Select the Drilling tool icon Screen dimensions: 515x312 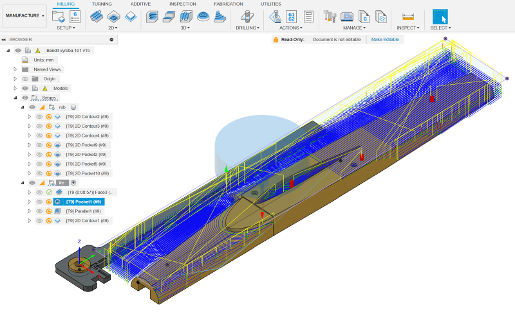point(247,17)
